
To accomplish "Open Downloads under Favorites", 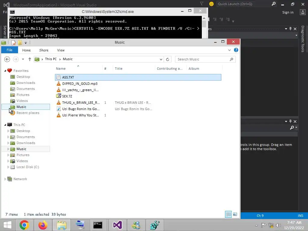I will point(26,83).
